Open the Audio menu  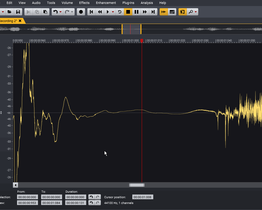click(x=36, y=3)
